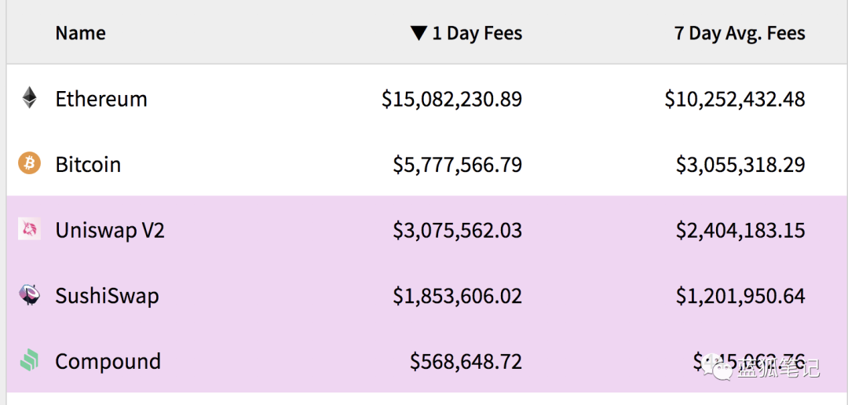Open the Ethereum name link
The image size is (848, 405).
(x=101, y=99)
